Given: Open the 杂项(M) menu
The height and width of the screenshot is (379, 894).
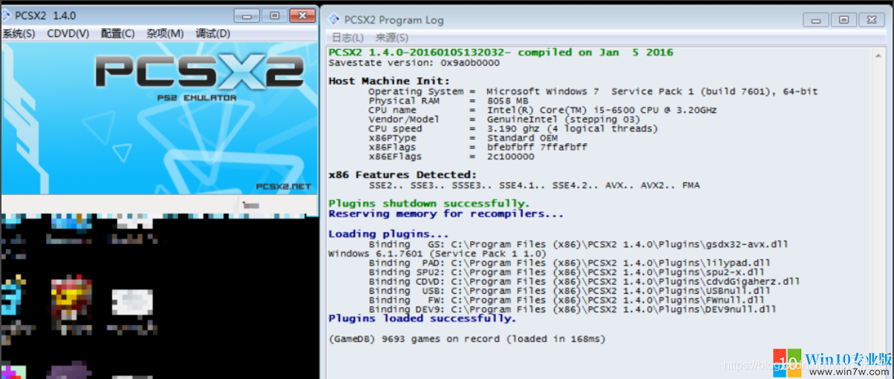Looking at the screenshot, I should pos(166,33).
